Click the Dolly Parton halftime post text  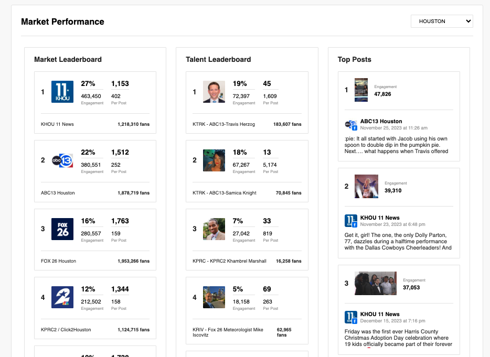tap(398, 242)
